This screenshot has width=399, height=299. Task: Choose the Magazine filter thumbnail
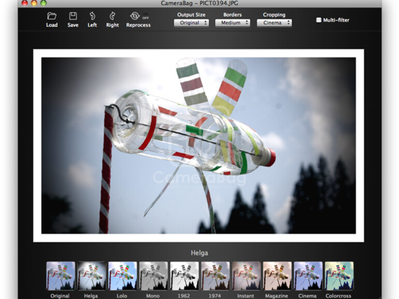[277, 276]
